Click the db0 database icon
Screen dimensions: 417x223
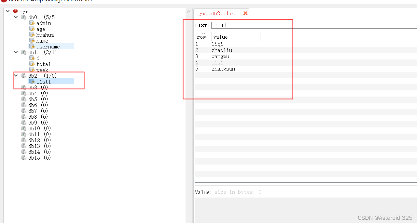(x=24, y=17)
